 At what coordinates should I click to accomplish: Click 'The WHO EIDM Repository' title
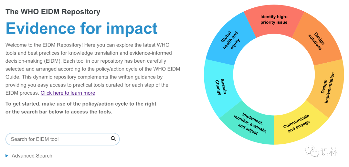[53, 12]
